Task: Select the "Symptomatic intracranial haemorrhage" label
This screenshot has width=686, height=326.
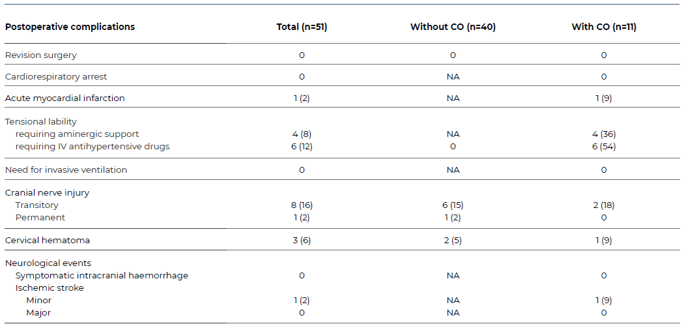Action: tap(102, 276)
